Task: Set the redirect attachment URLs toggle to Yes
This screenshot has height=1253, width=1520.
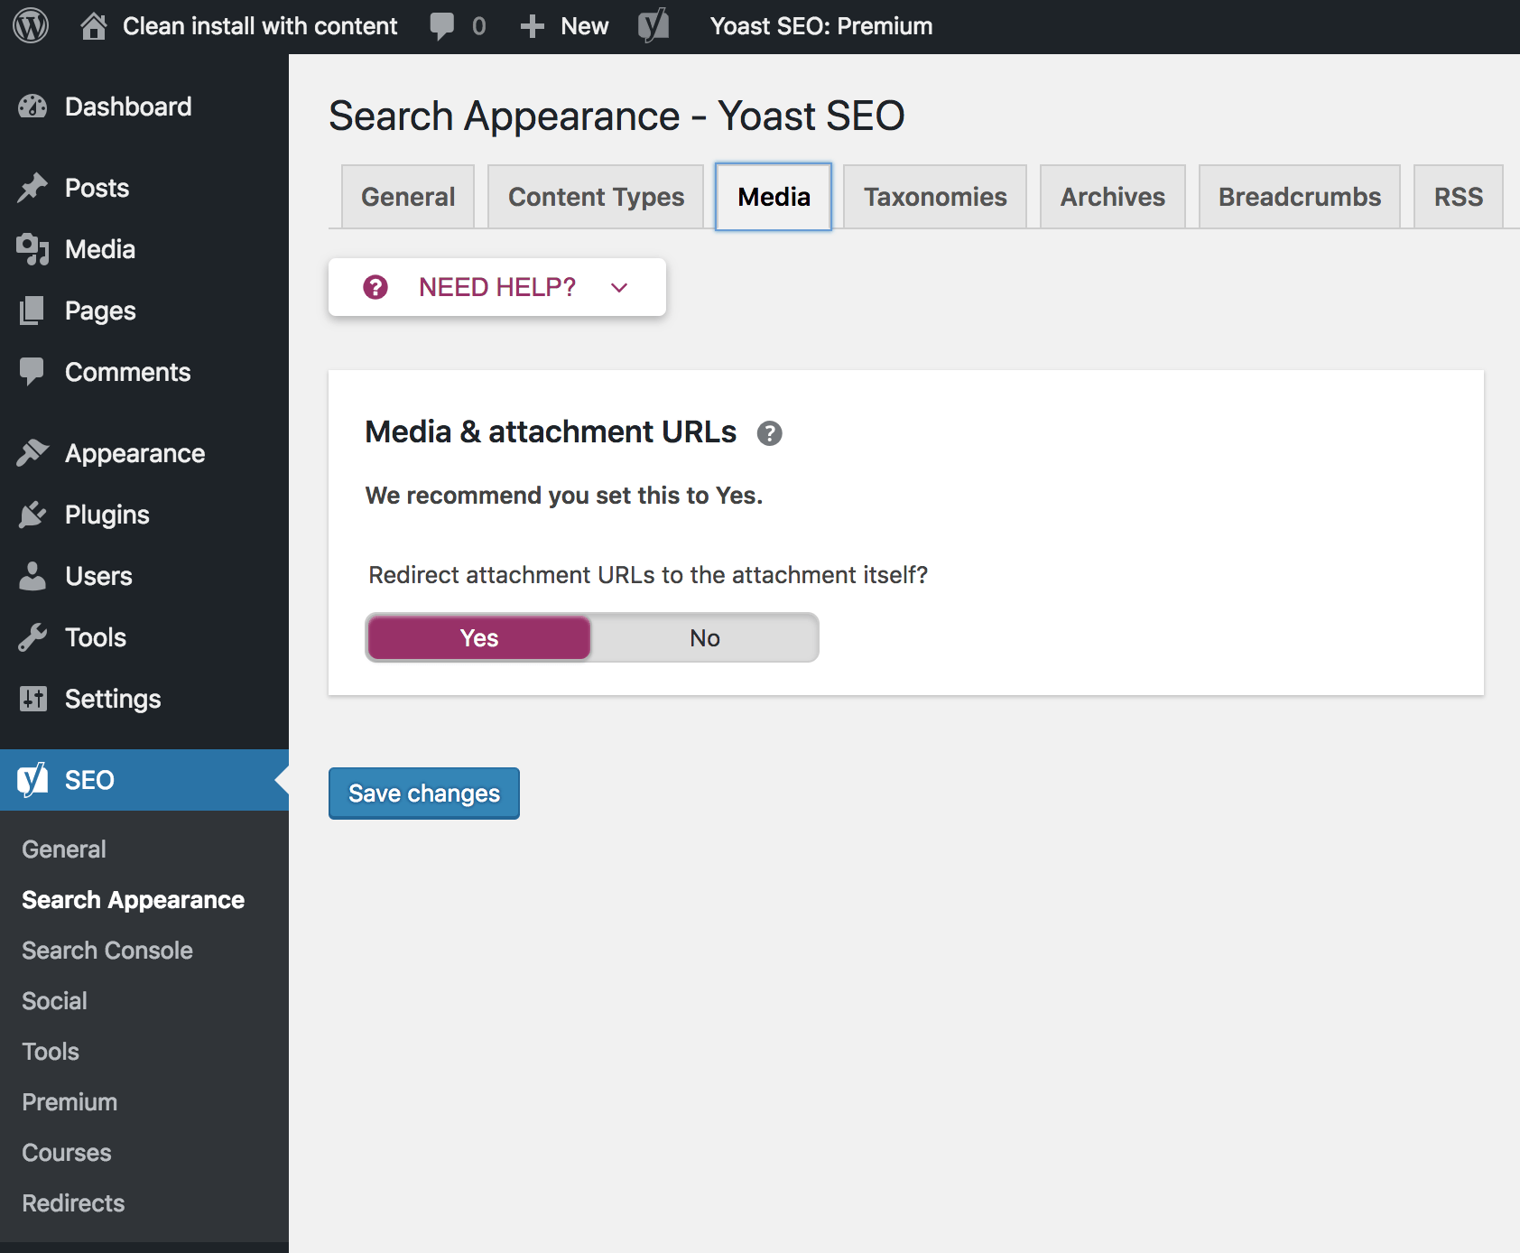Action: 479,637
